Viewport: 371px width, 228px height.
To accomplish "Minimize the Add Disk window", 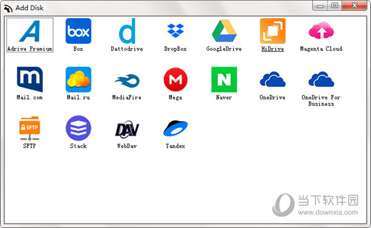I will tap(320, 6).
